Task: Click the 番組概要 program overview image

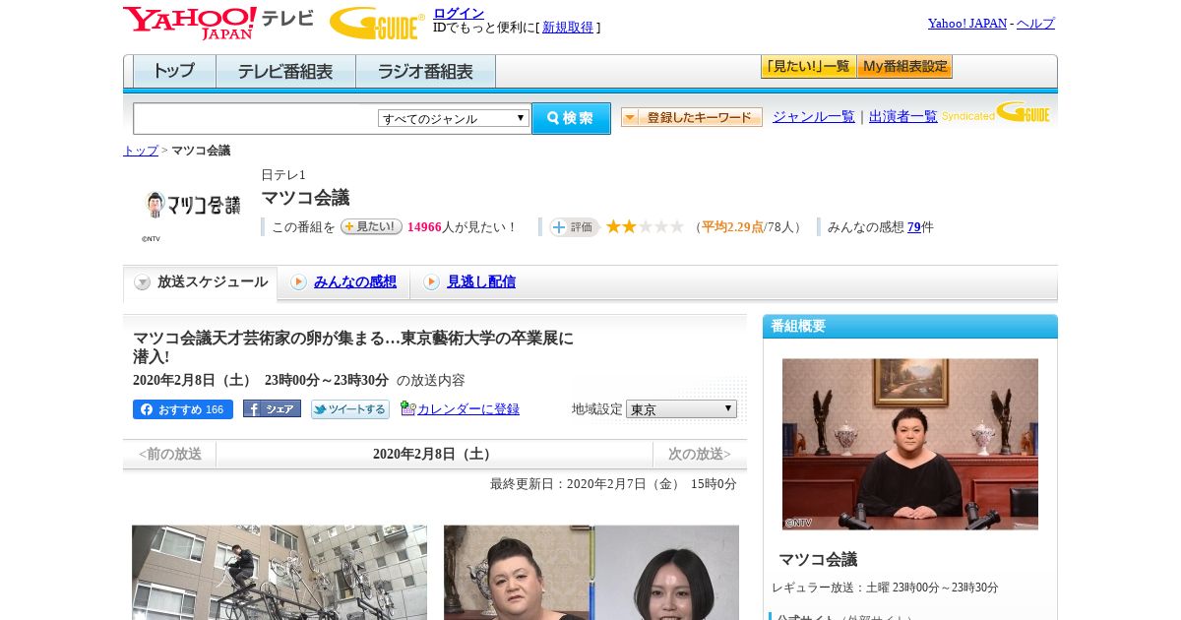Action: tap(910, 445)
